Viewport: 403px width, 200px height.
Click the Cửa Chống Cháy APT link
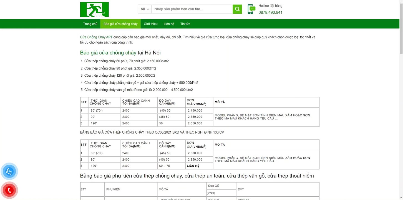[x=96, y=37]
